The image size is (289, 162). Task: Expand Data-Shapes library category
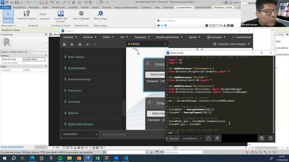(74, 57)
